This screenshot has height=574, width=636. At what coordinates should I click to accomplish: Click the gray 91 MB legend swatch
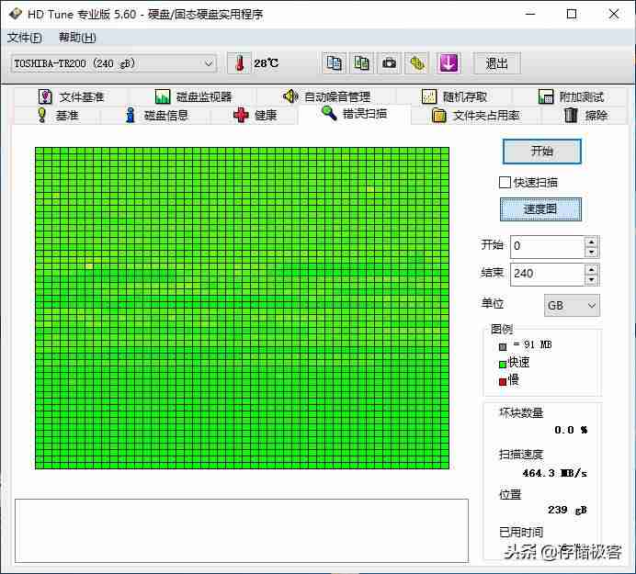503,346
